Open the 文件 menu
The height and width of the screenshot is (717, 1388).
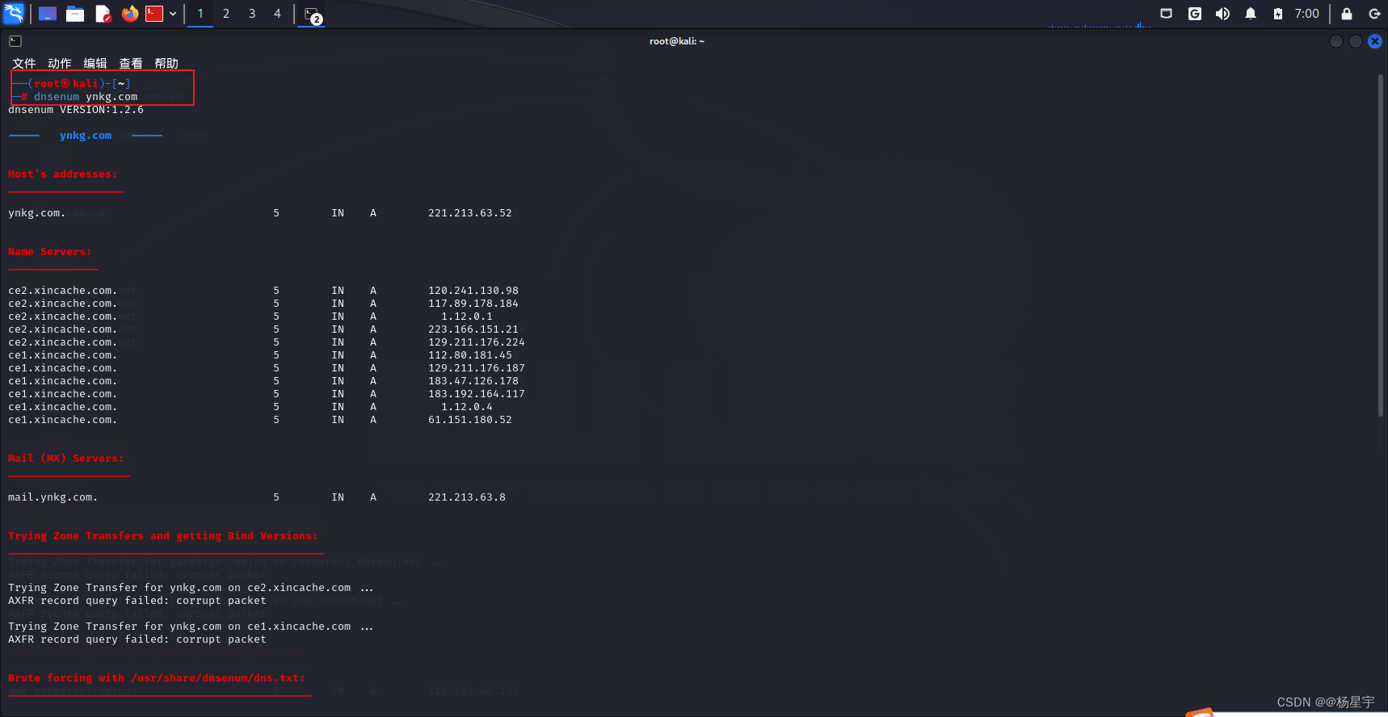(x=24, y=63)
